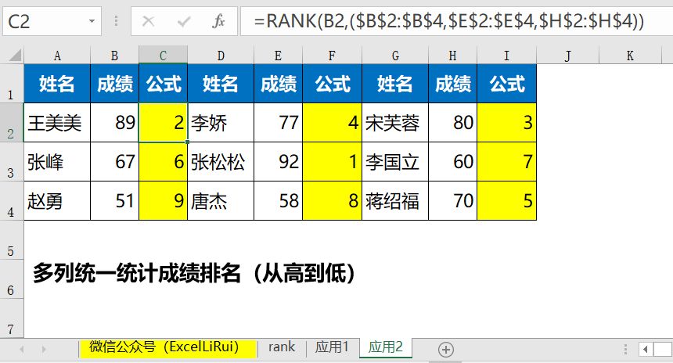Select column B header
The width and height of the screenshot is (673, 363).
(114, 56)
